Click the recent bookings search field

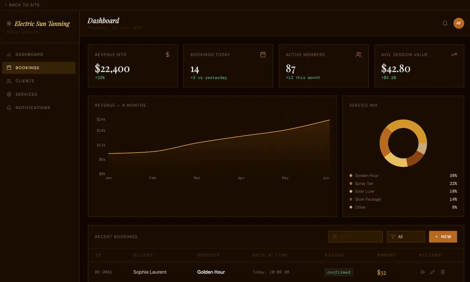(356, 237)
